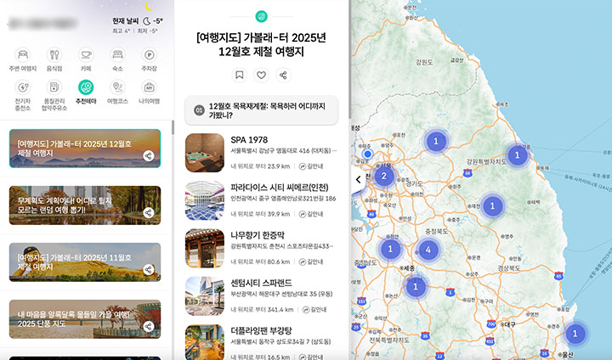Share the 2025 단풍 지도 card
Image resolution: width=612 pixels, height=360 pixels.
pos(148,326)
